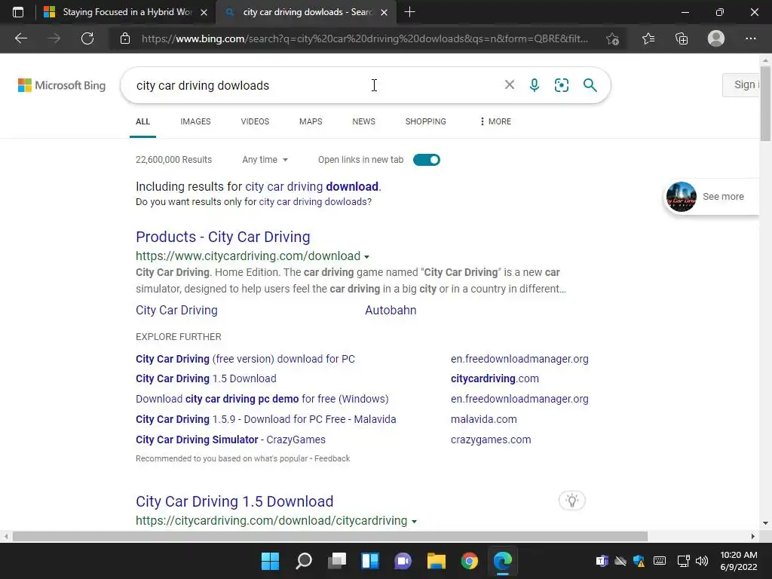
Task: Open Products - City Car Driving result
Action: [x=223, y=237]
